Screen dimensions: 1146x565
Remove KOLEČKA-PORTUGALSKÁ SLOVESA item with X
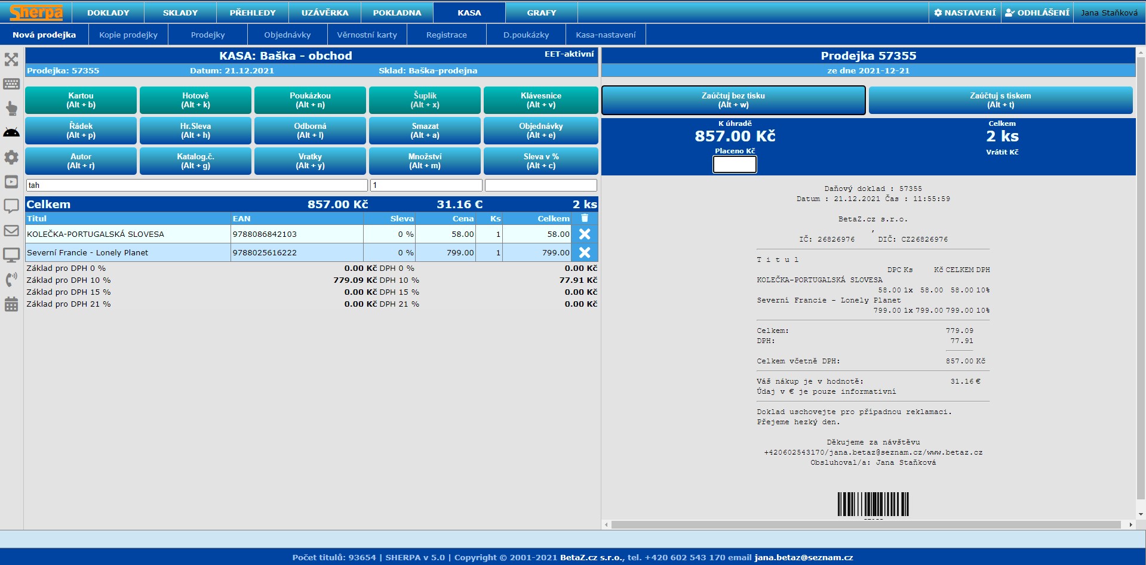[x=585, y=234]
